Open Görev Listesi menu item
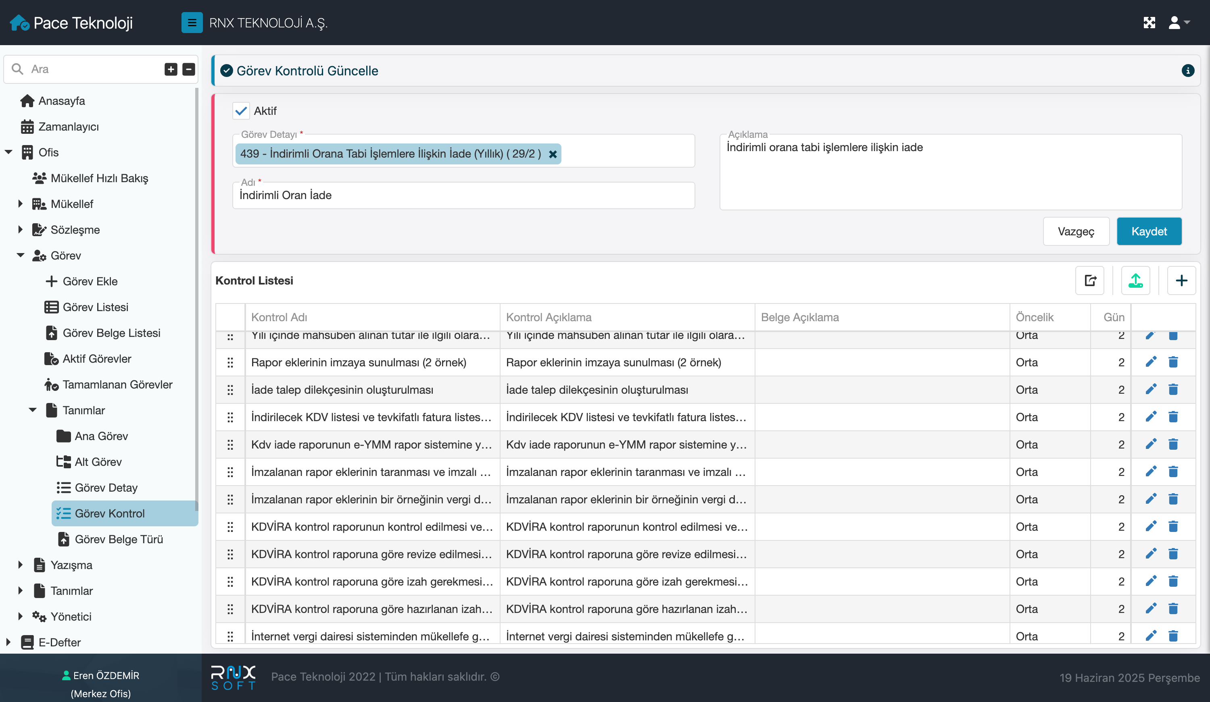The width and height of the screenshot is (1210, 702). (x=95, y=307)
